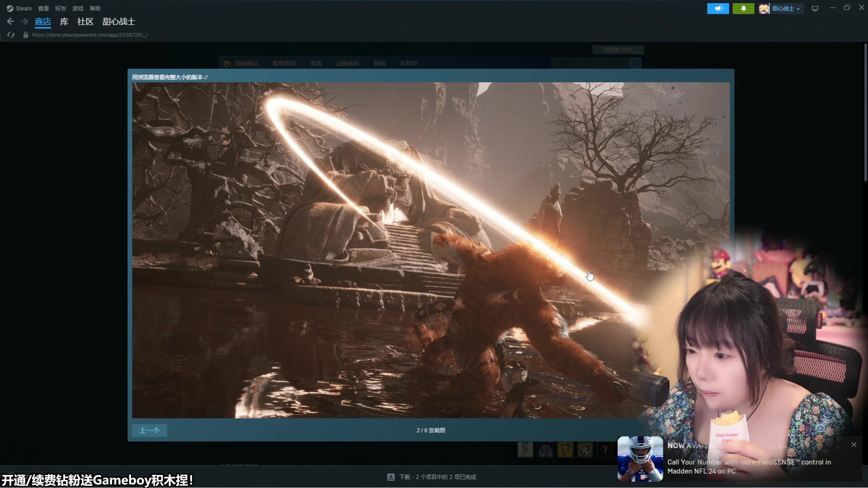
Task: Click the 上一个 previous screenshot button
Action: click(x=150, y=431)
